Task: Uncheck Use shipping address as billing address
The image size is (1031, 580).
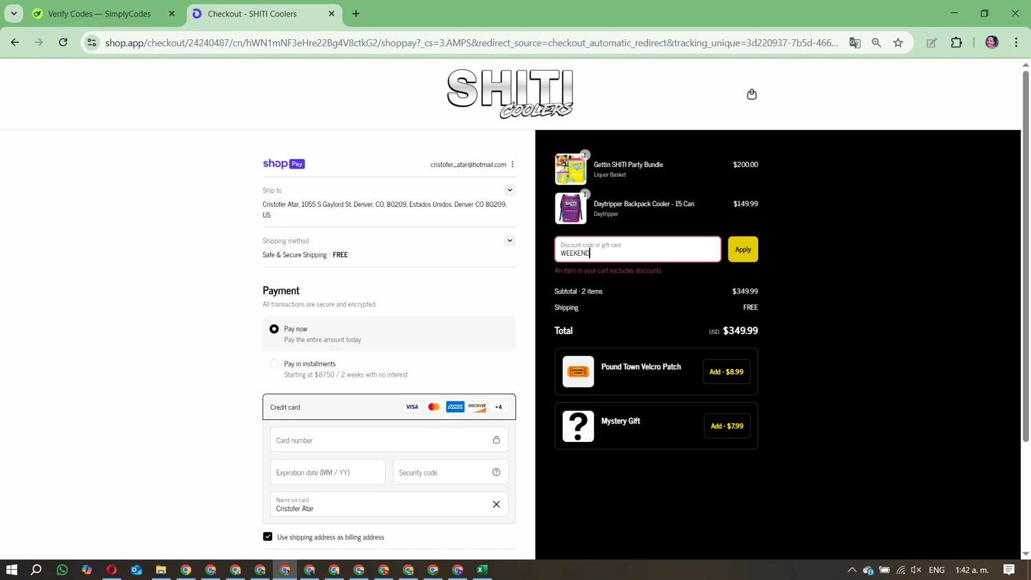Action: point(267,537)
